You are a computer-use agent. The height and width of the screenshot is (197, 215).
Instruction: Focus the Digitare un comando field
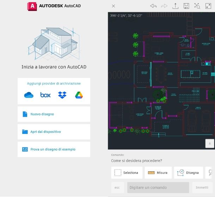(x=158, y=187)
